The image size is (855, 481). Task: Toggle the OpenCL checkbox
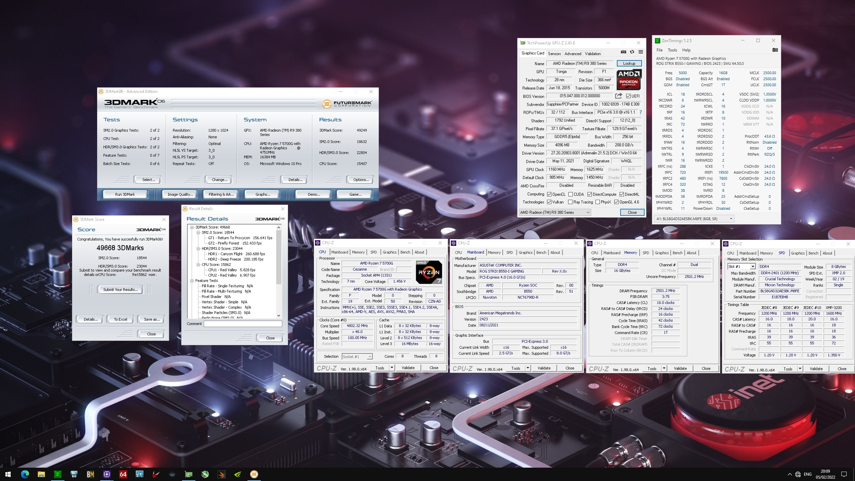click(x=549, y=194)
